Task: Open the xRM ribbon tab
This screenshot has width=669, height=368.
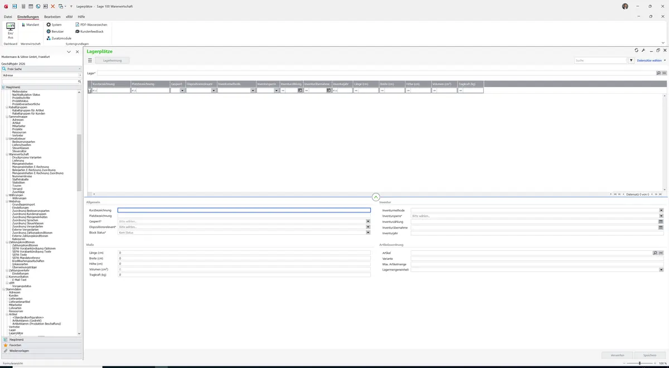Action: [x=69, y=17]
